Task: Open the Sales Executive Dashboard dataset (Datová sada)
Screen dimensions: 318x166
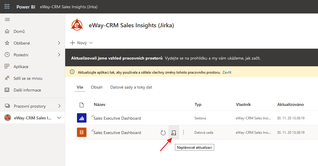Action: tap(117, 133)
